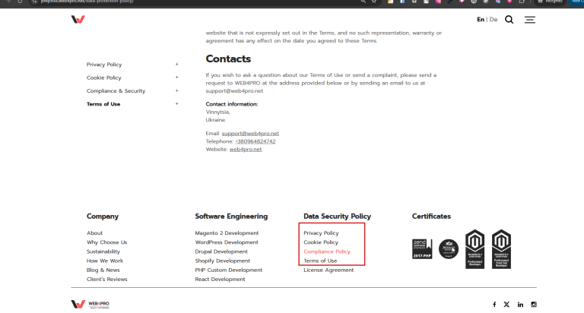Select Terms of Use in sidebar
The height and width of the screenshot is (313, 584).
coord(103,104)
